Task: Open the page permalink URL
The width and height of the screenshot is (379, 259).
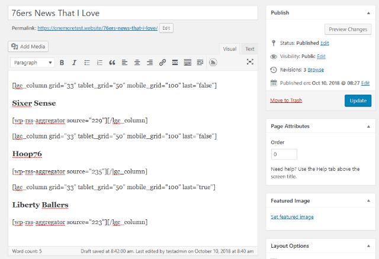Action: (97, 28)
